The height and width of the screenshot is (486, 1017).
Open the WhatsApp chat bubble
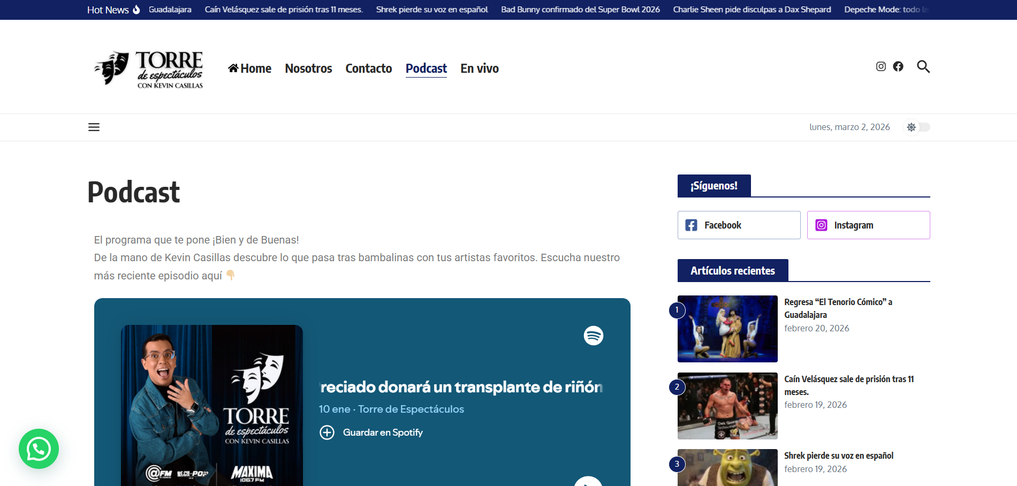coord(38,449)
